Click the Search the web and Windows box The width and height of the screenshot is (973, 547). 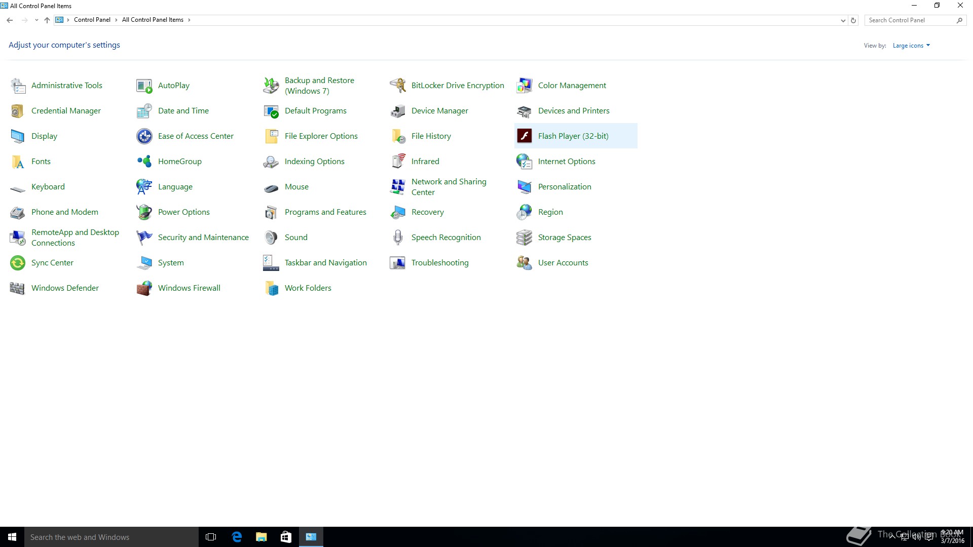(111, 537)
